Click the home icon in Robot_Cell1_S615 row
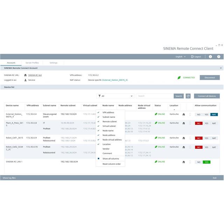The image size is (224, 224). [x=183, y=138]
